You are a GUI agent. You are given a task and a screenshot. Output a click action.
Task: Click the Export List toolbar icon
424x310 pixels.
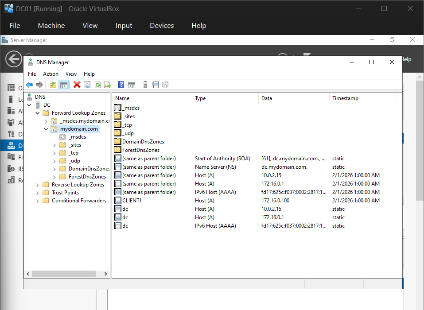[107, 85]
